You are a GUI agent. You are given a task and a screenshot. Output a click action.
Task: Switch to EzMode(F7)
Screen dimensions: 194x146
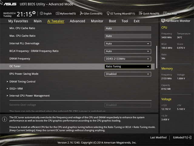click(182, 137)
